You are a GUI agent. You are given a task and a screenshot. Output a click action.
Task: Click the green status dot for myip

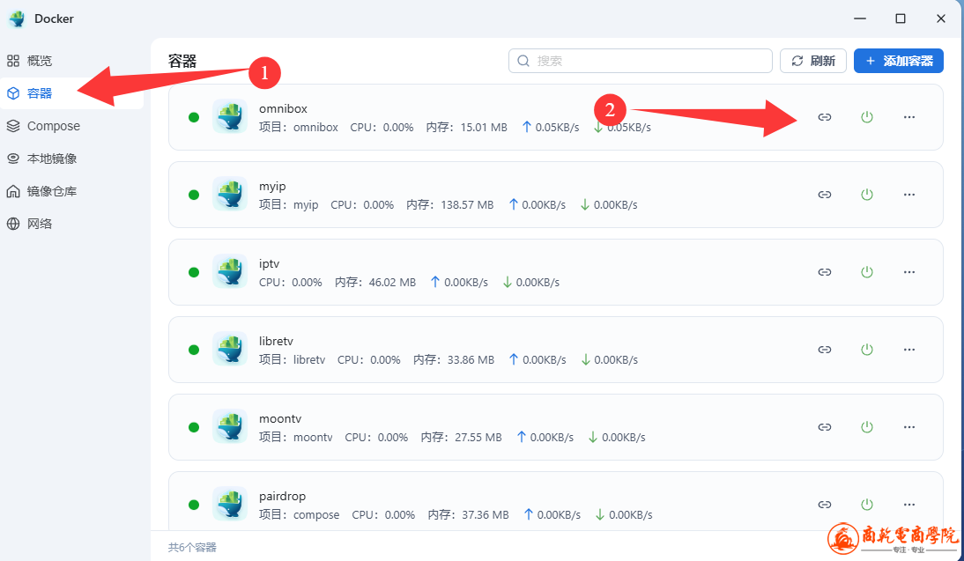[x=194, y=195]
